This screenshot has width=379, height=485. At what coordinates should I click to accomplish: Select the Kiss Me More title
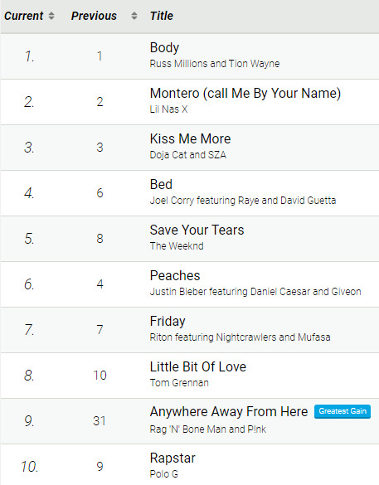190,138
